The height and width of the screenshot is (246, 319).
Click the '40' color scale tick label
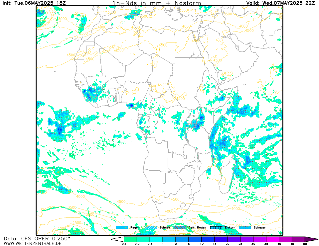pyautogui.click(x=279, y=244)
